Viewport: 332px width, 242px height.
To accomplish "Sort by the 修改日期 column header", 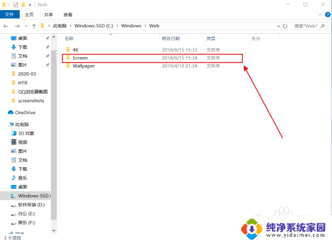I will pos(171,38).
